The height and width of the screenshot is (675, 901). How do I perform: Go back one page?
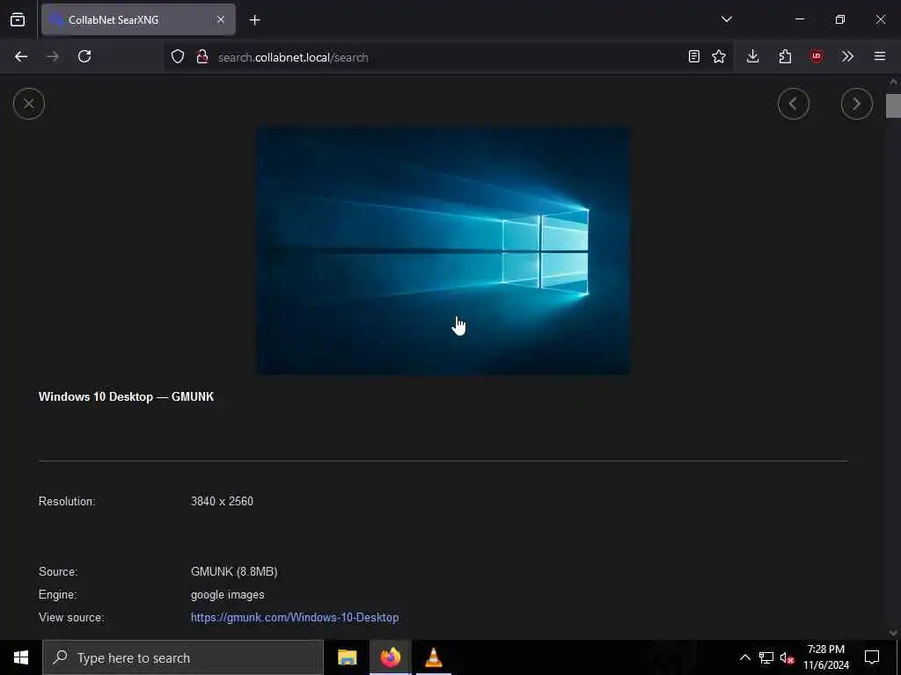pos(21,57)
